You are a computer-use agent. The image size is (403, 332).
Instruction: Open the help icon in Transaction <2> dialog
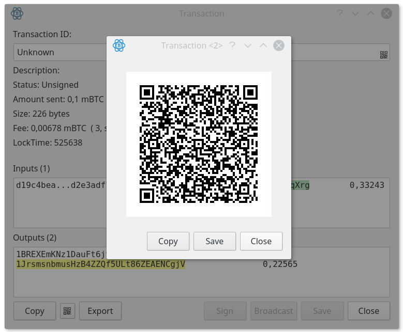232,45
